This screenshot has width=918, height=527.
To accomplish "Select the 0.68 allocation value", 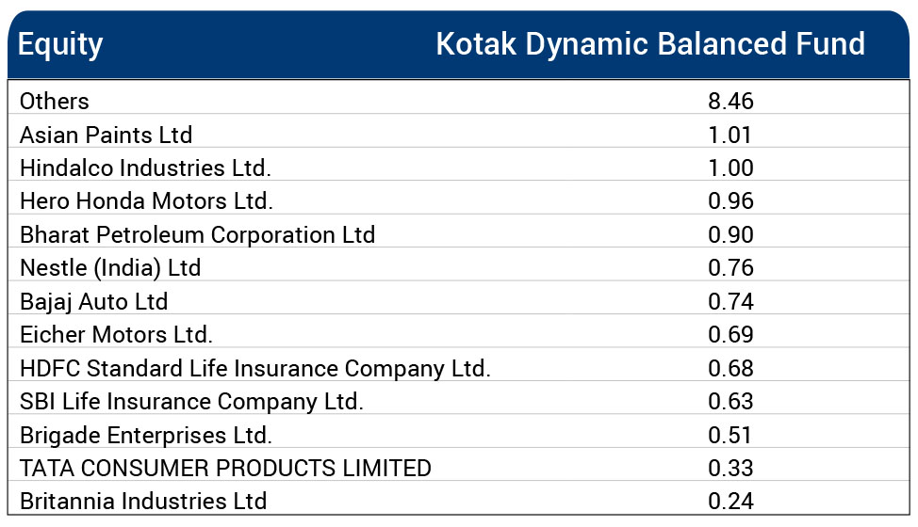I will [x=730, y=368].
